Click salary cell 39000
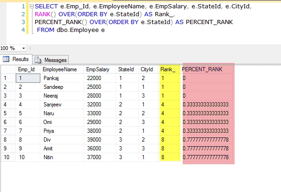 click(100, 140)
